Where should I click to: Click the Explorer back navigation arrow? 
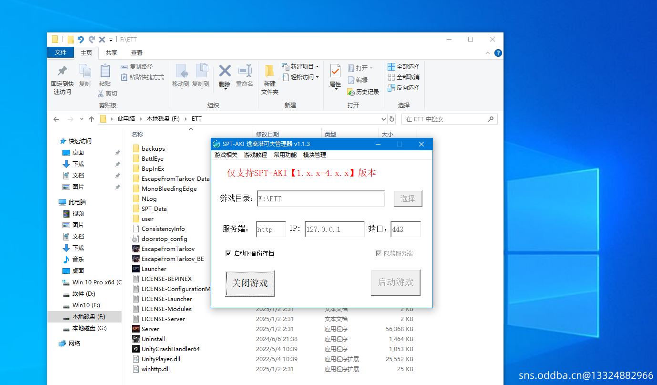coord(56,119)
